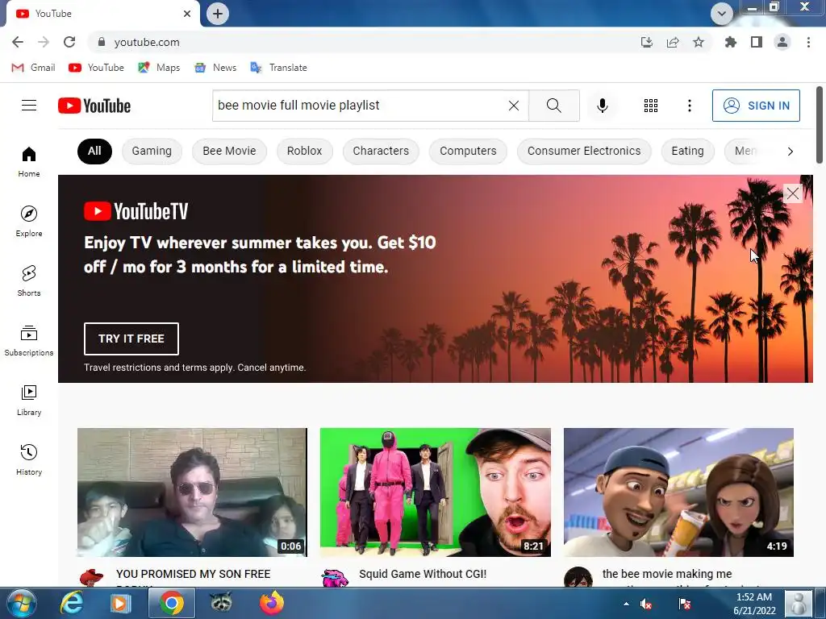
Task: Open Chrome's three-dot menu
Action: click(x=808, y=42)
